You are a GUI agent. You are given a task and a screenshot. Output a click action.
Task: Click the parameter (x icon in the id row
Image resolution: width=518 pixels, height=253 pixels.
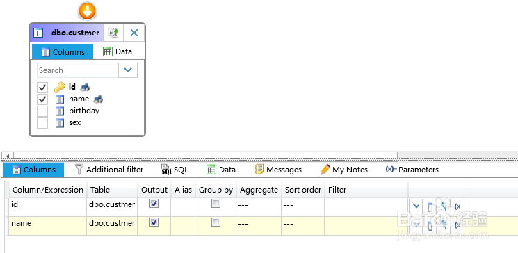[458, 206]
